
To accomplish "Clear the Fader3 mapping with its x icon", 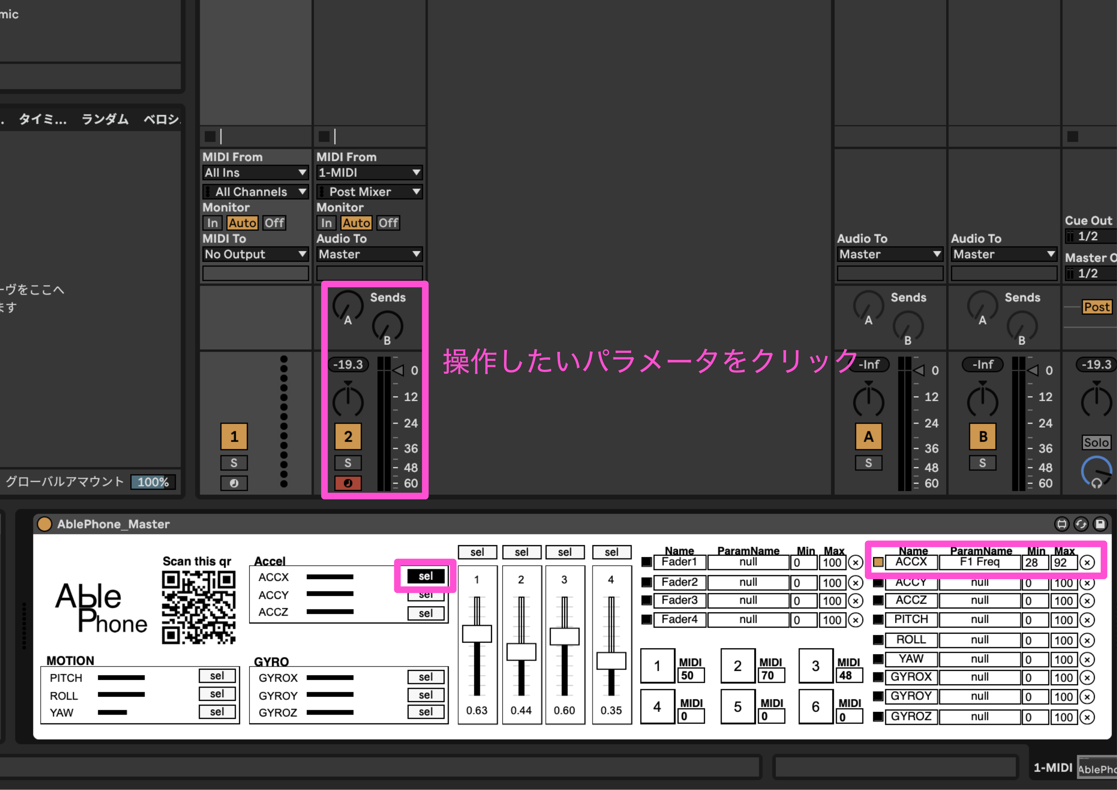I will point(855,601).
